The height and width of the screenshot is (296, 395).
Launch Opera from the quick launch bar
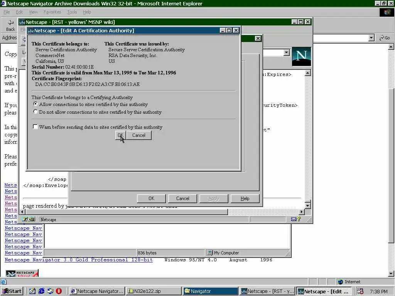coord(59,291)
